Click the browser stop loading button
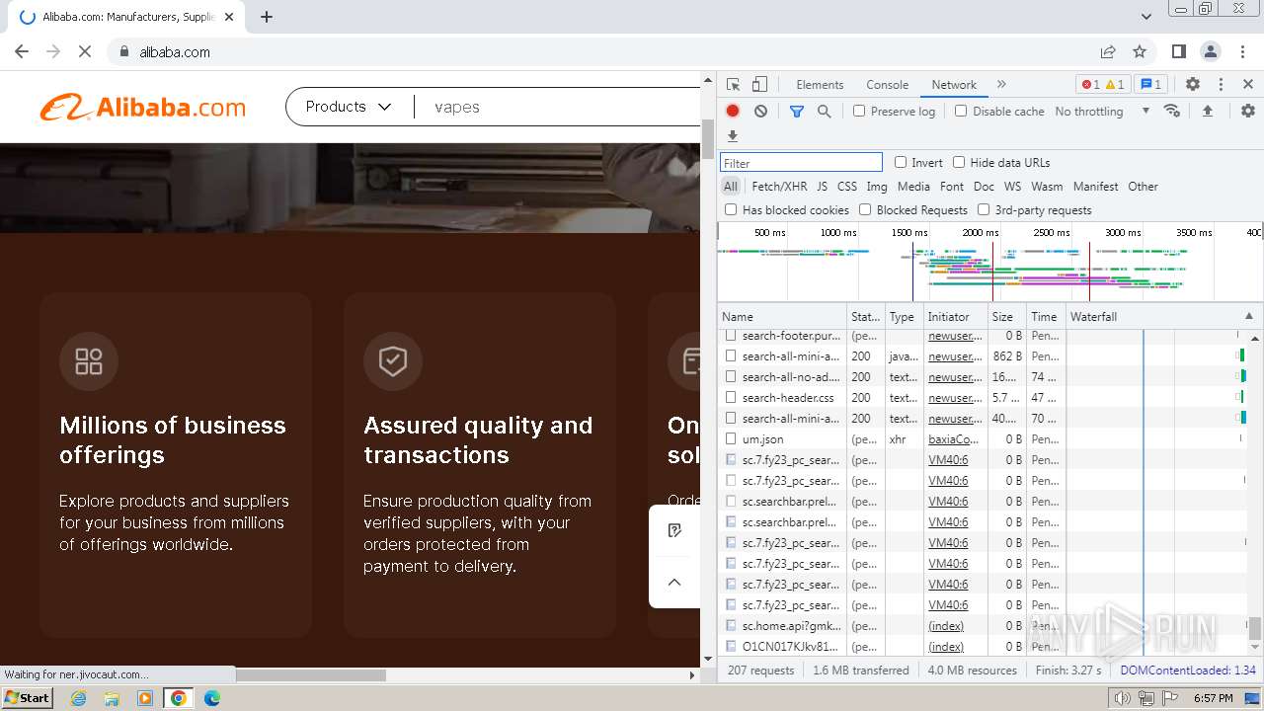The width and height of the screenshot is (1264, 711). pos(85,51)
